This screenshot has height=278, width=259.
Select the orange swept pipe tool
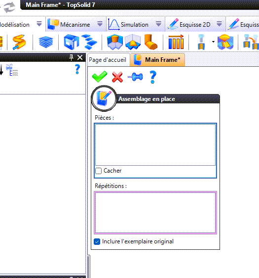19,42
